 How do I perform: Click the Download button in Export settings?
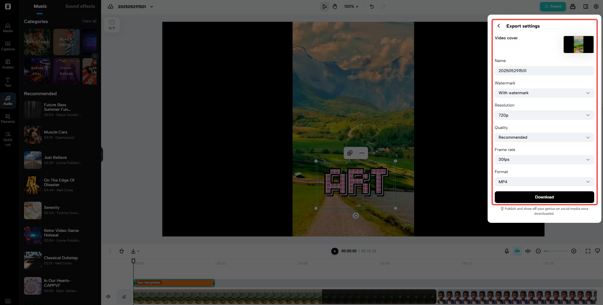pyautogui.click(x=544, y=197)
